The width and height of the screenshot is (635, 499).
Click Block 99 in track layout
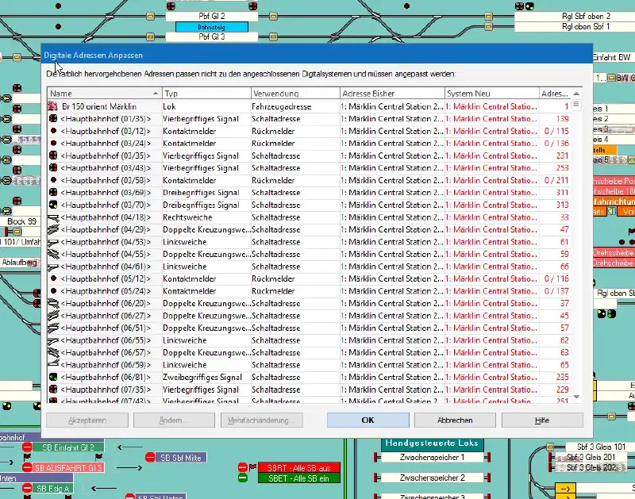pos(21,221)
